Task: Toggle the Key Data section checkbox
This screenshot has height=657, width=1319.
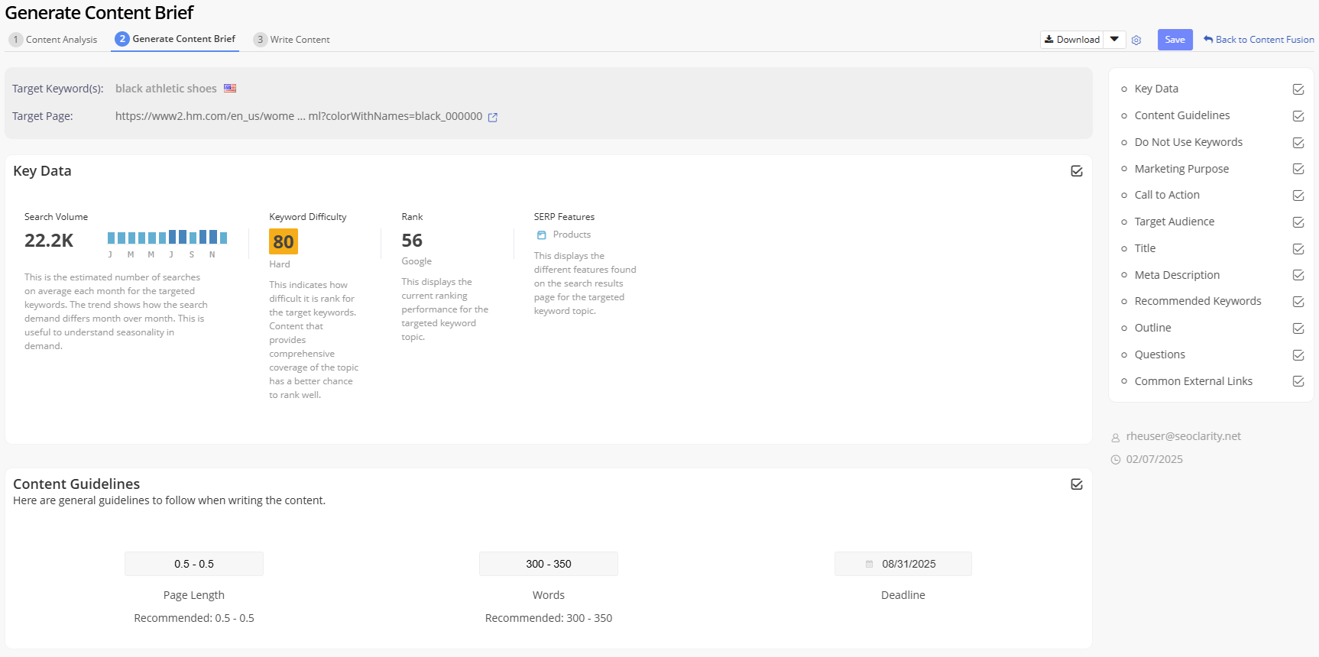Action: pos(1077,171)
